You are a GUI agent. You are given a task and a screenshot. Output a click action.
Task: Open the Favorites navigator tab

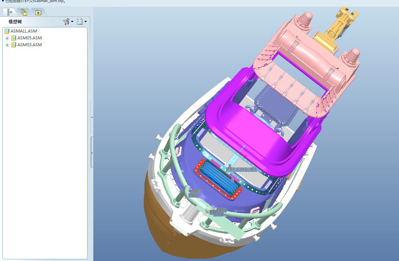coord(38,12)
